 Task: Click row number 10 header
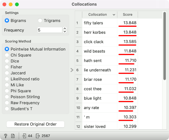point(79,108)
